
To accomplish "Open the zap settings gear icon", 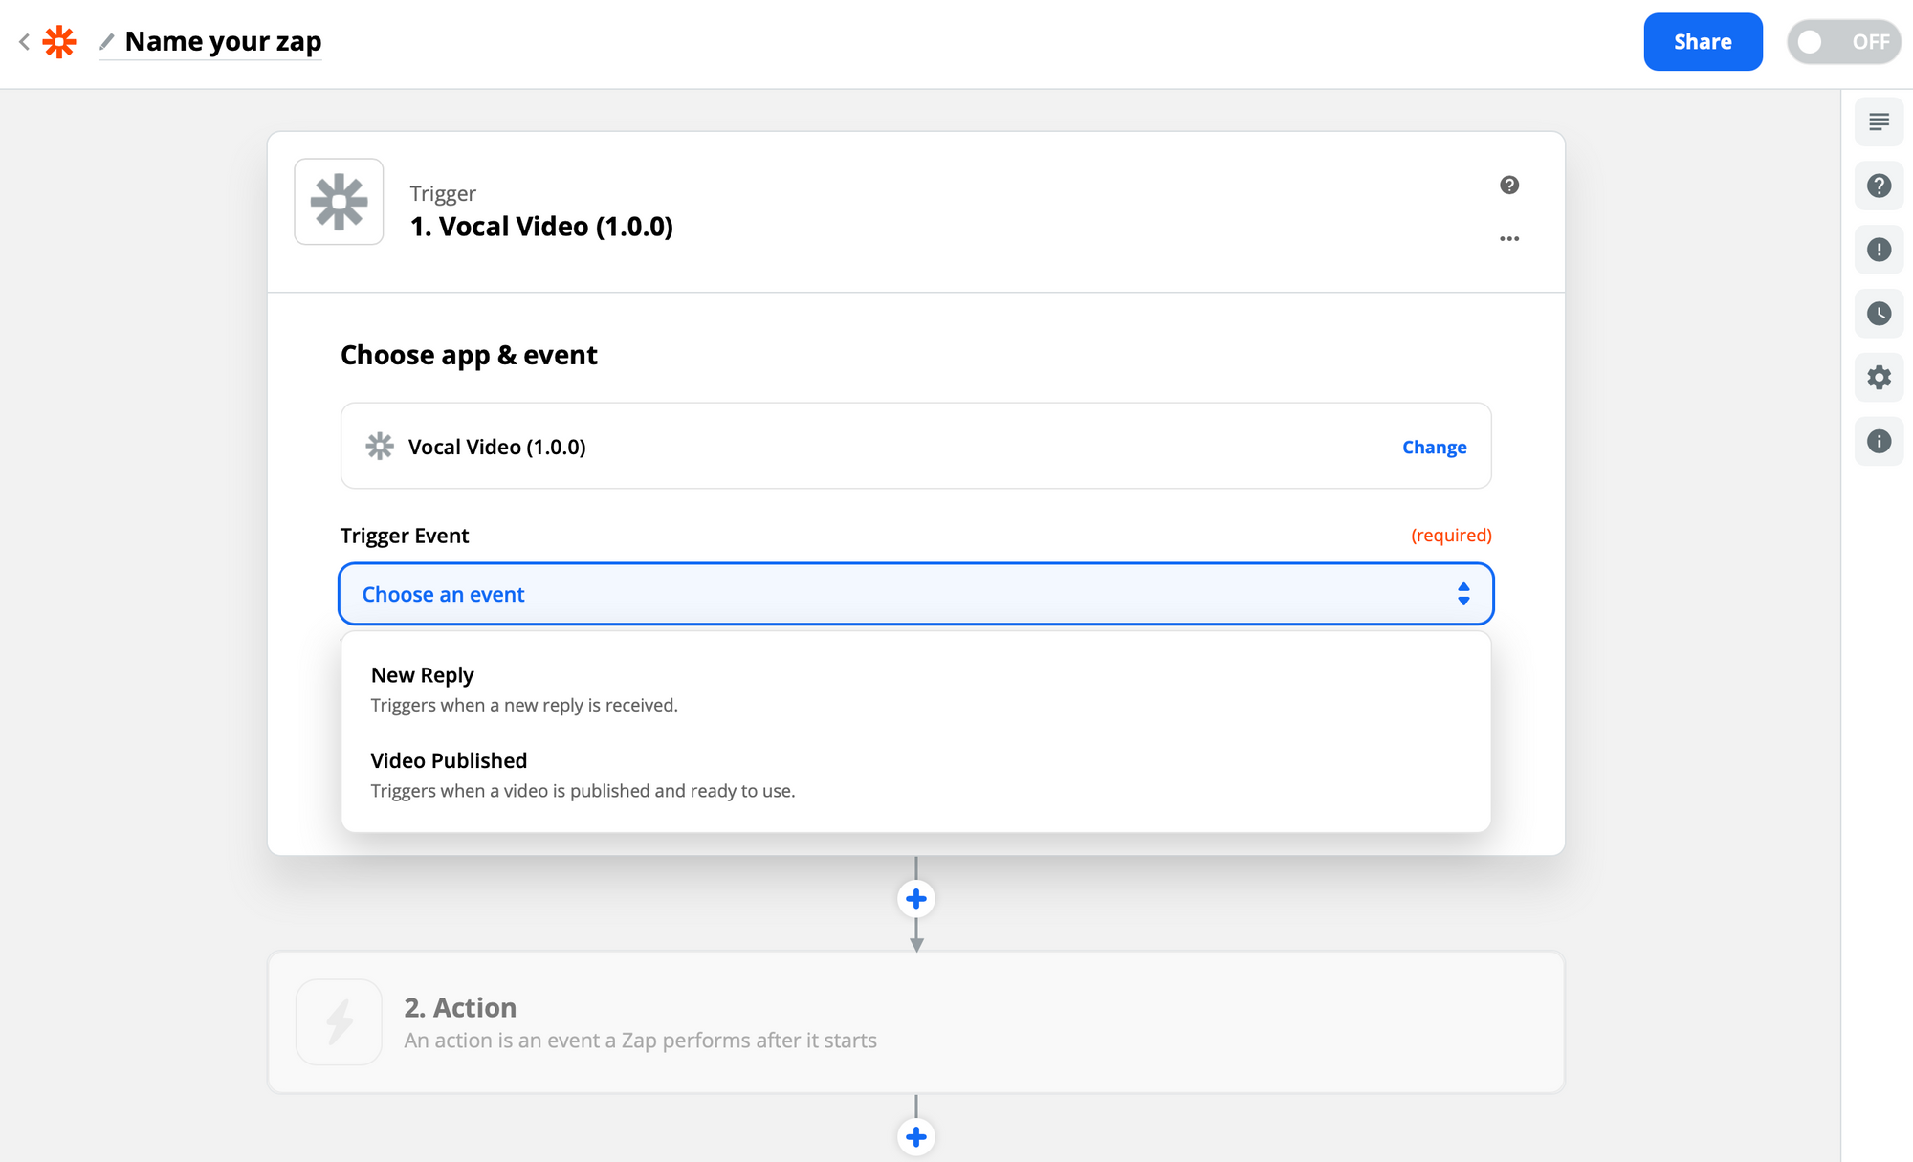I will pos(1879,378).
